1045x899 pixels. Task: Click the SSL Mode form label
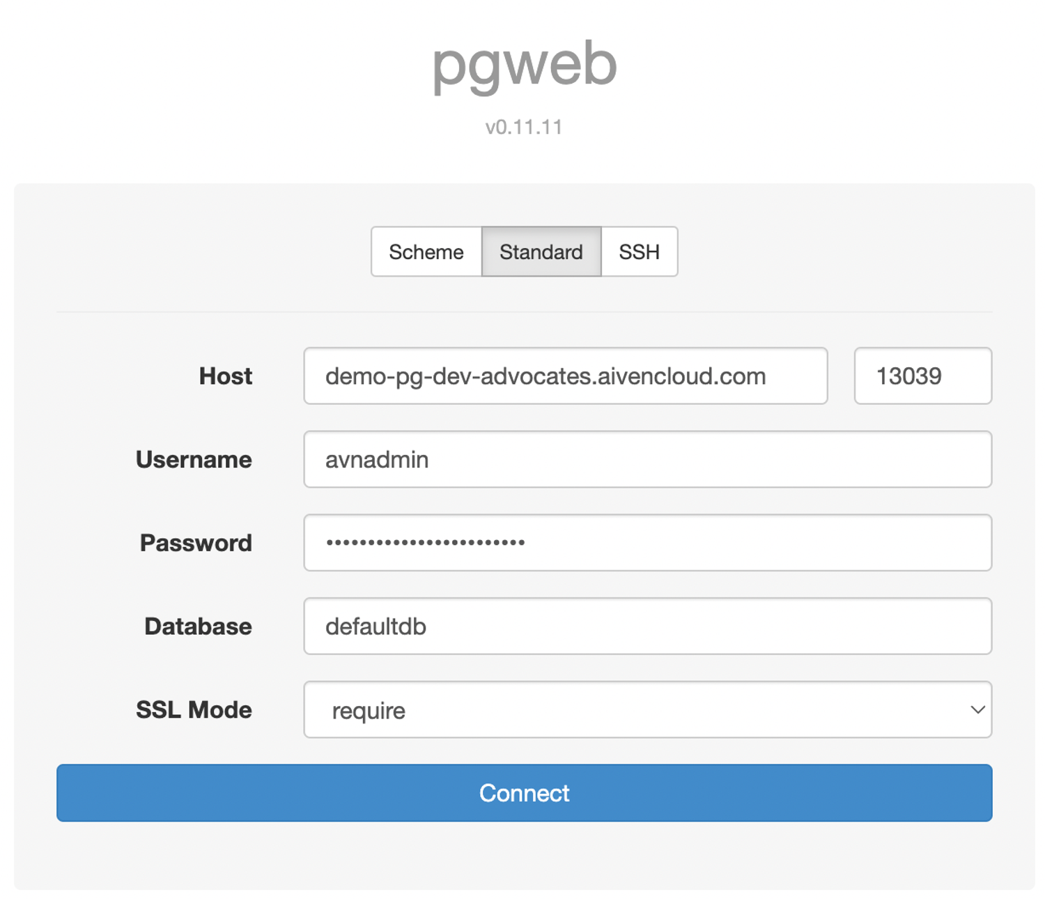(193, 709)
